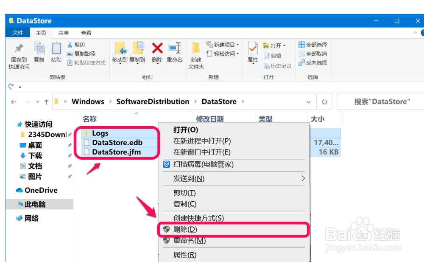Click the refresh icon beside address bar
The height and width of the screenshot is (262, 424).
point(324,101)
